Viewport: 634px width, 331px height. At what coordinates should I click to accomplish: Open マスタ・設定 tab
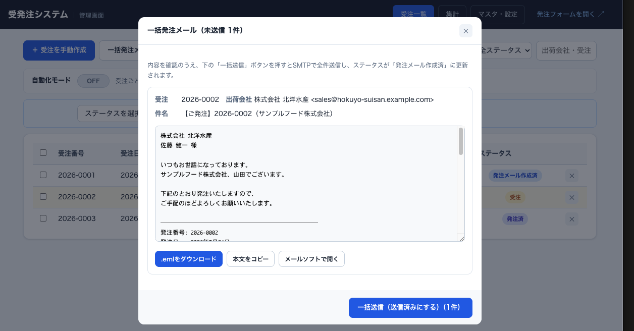(x=498, y=14)
